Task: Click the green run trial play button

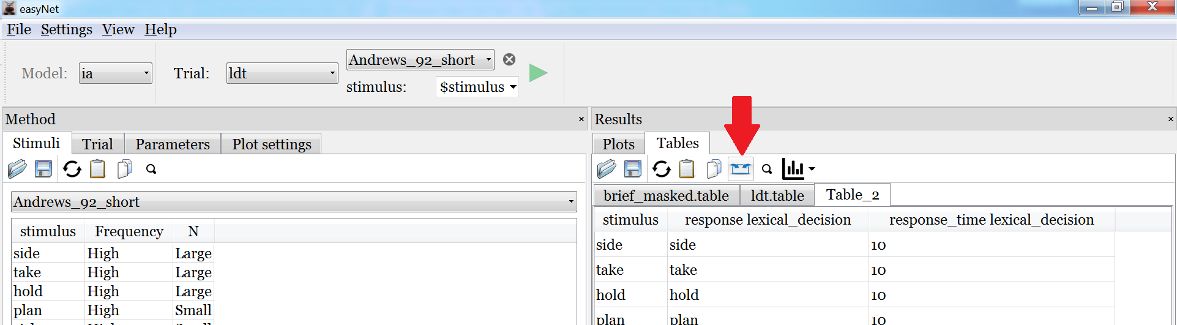Action: (x=538, y=73)
